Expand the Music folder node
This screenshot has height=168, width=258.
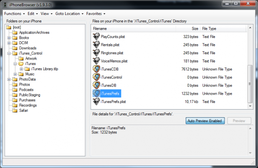coord(15,74)
